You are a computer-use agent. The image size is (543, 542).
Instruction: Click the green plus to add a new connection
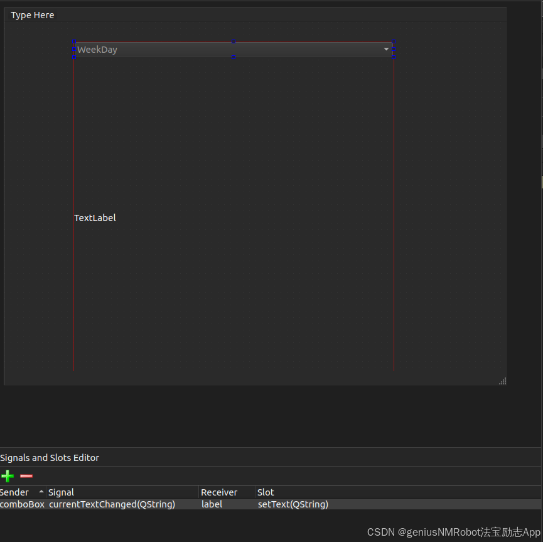coord(7,476)
